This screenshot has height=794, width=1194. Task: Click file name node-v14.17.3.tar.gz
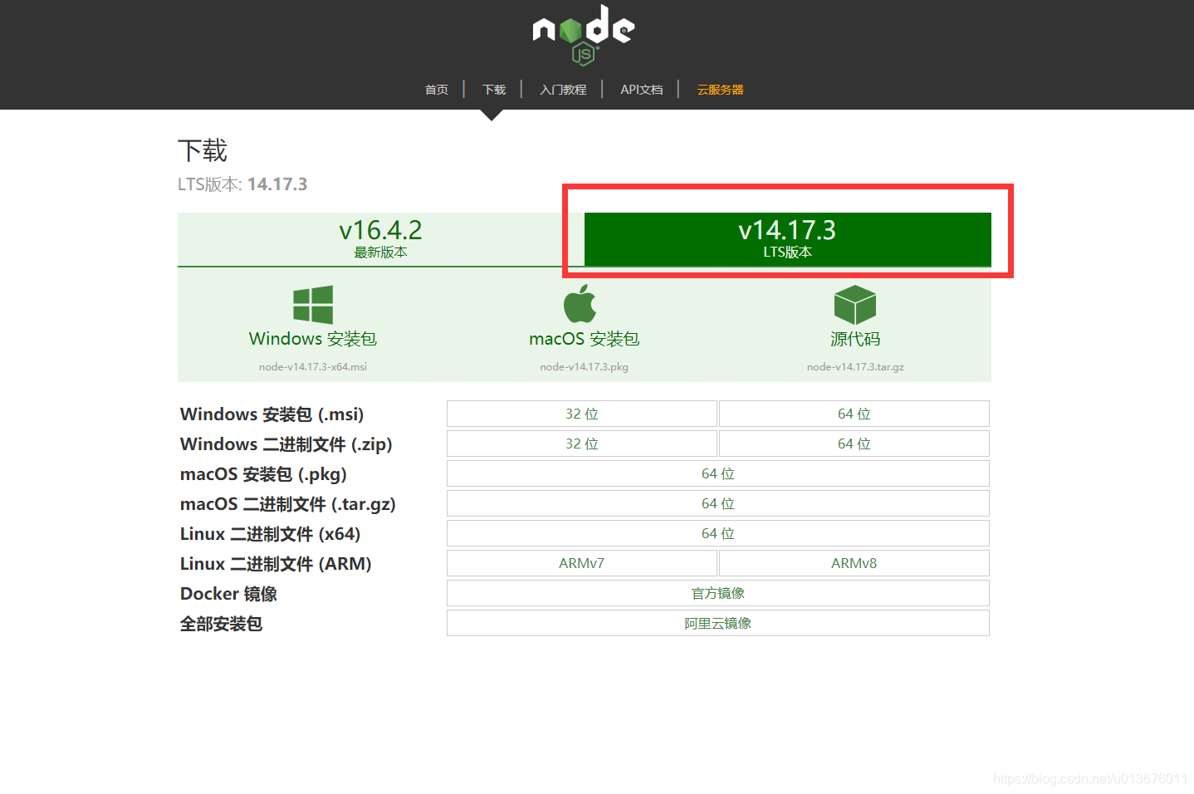click(x=855, y=366)
